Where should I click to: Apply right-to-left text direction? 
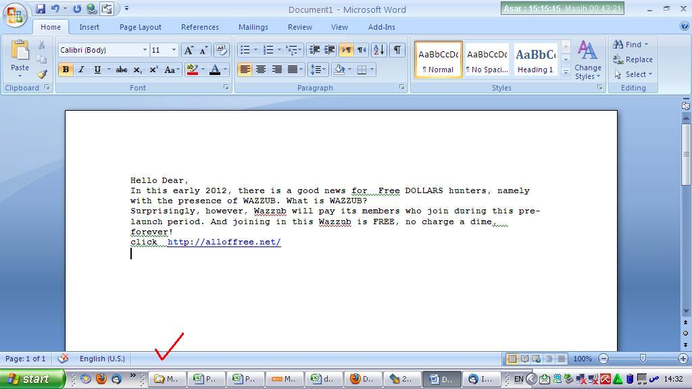[362, 50]
